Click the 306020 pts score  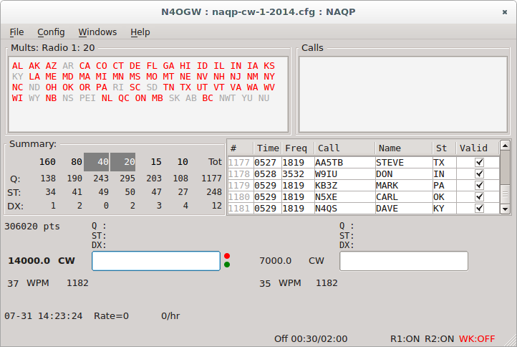click(x=32, y=227)
